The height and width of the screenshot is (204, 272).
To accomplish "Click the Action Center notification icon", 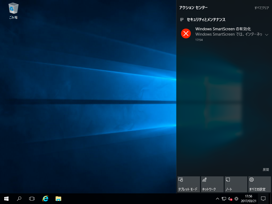I will click(x=263, y=198).
